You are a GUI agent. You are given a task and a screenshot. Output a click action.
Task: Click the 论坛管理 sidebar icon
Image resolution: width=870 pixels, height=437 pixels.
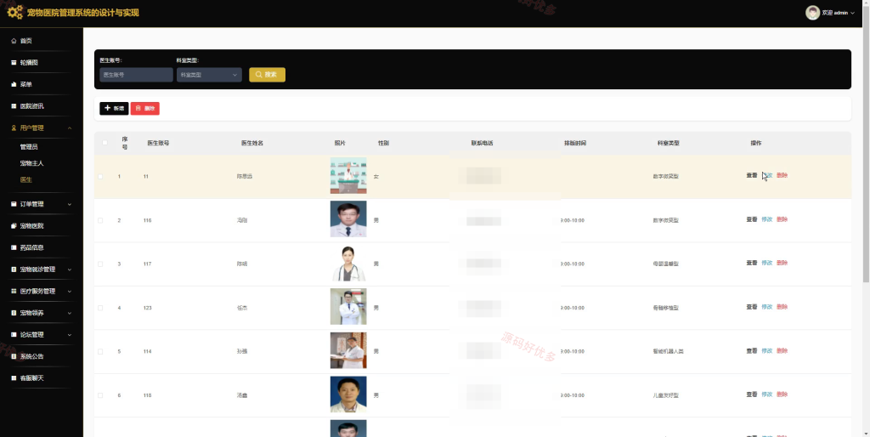(x=14, y=335)
